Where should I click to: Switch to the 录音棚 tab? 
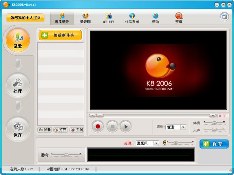point(85,18)
